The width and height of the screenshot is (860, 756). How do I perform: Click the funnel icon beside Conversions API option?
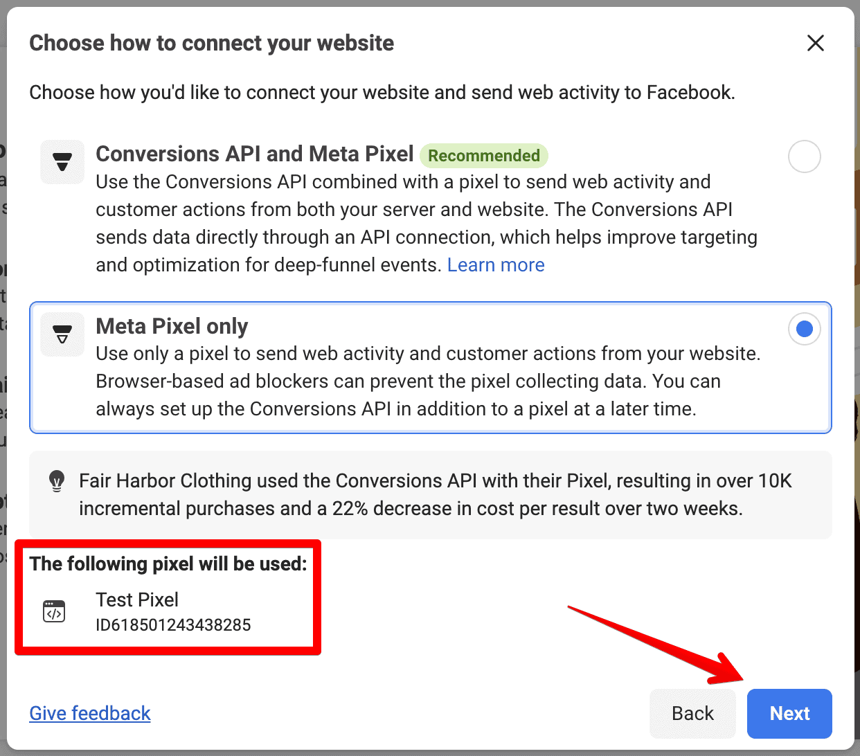click(x=62, y=161)
